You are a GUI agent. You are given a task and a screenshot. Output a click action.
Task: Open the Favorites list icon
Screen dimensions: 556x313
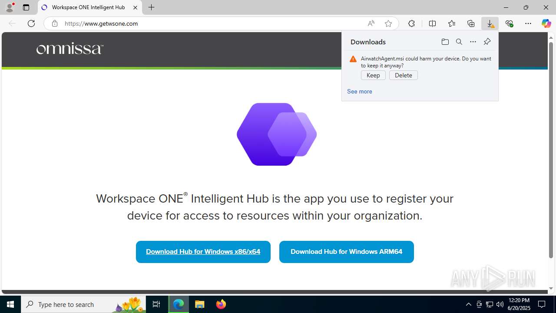[452, 23]
